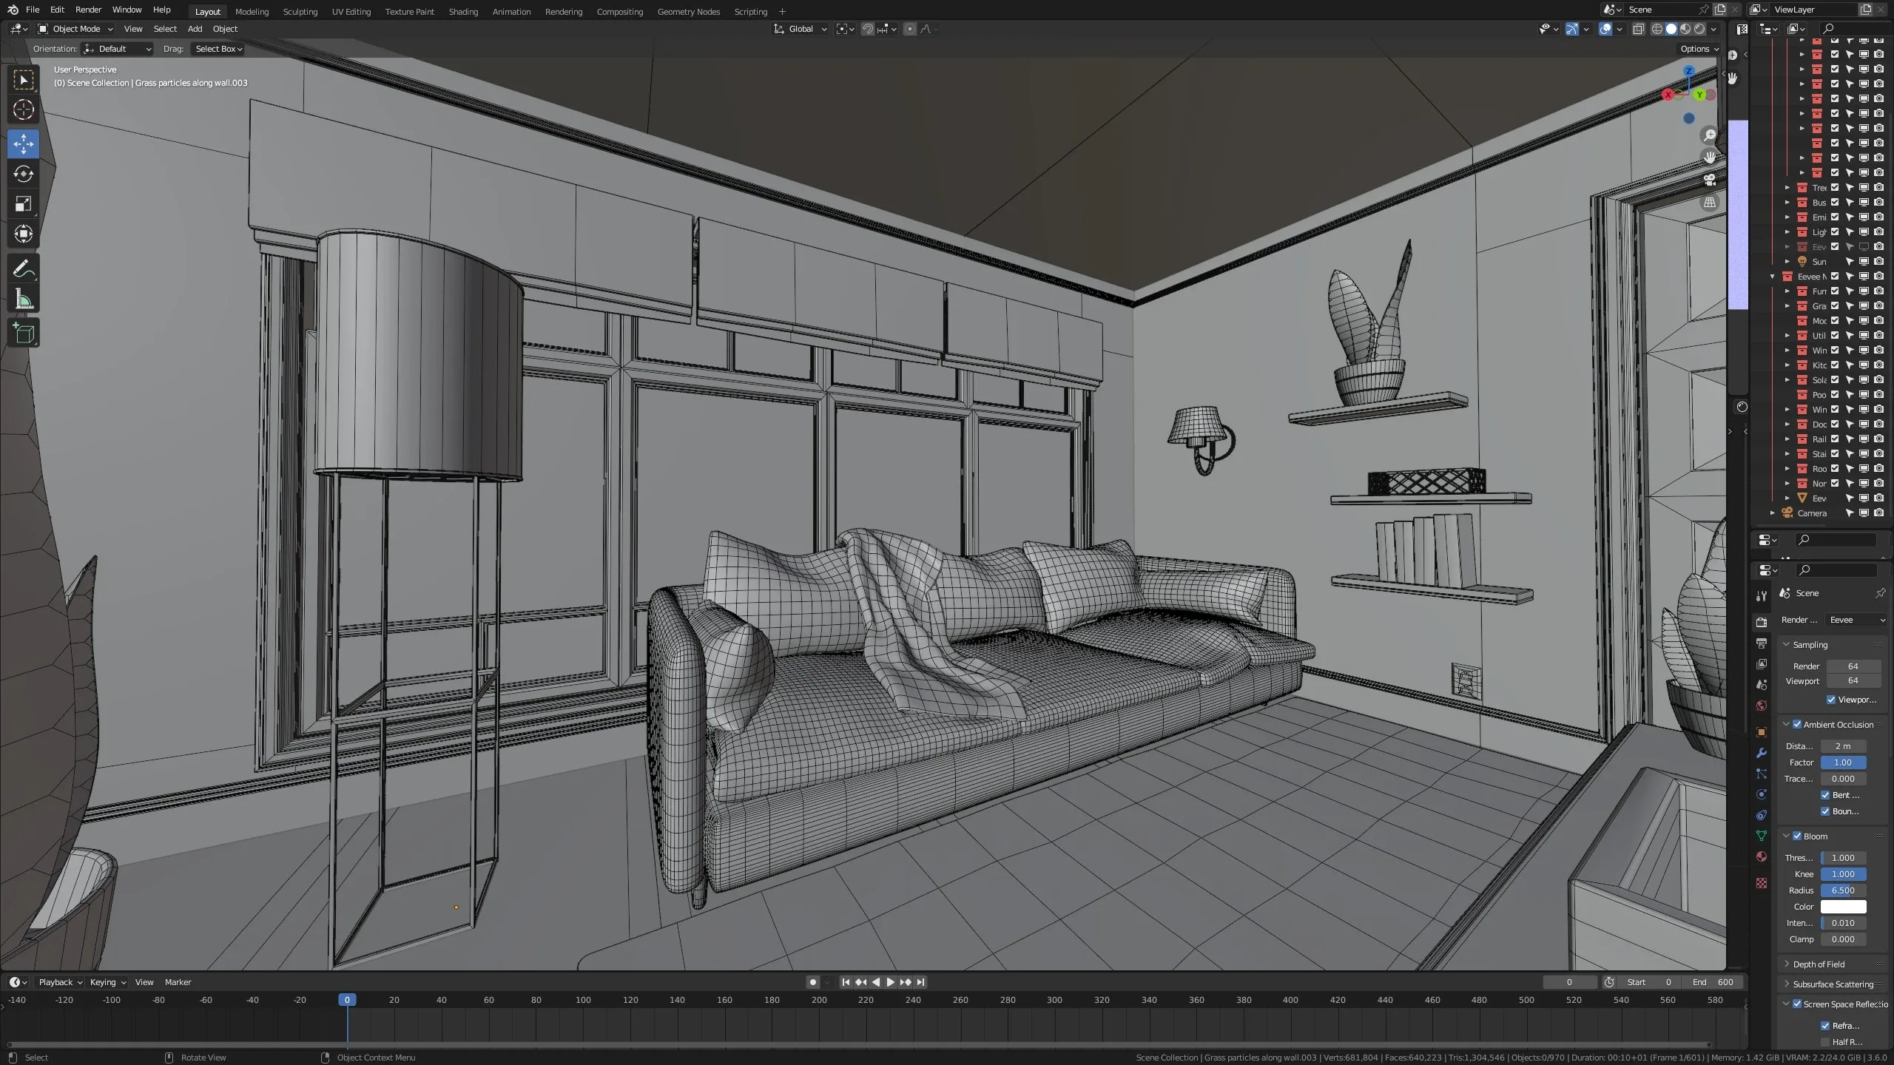The width and height of the screenshot is (1894, 1065).
Task: Uncheck Viewport Denoising under Sampling
Action: 1830,699
